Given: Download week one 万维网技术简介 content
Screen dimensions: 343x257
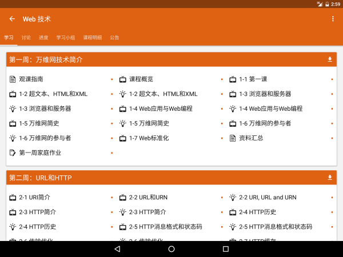Looking at the screenshot, I should tap(329, 59).
